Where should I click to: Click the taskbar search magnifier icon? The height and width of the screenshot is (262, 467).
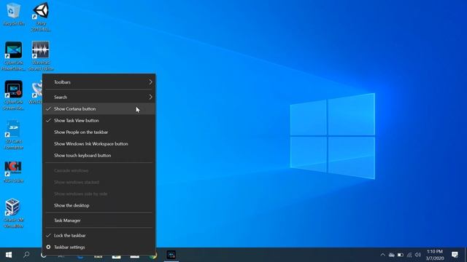click(x=26, y=255)
